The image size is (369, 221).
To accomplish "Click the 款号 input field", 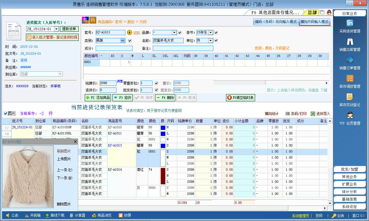I will (x=110, y=33).
